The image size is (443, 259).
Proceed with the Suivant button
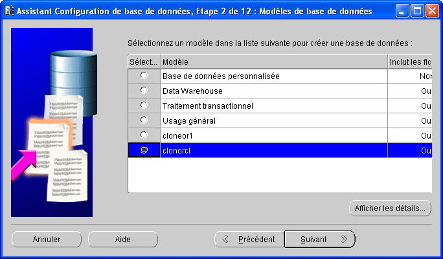tap(320, 239)
